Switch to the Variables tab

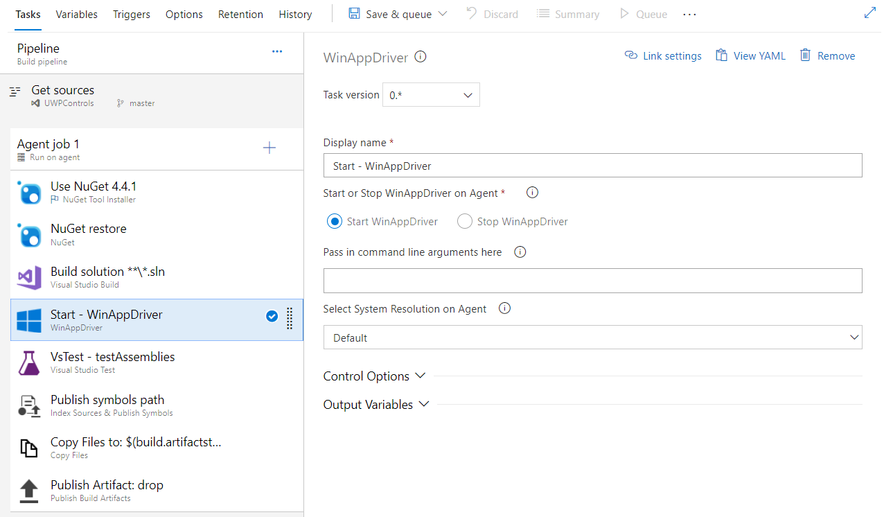[76, 14]
